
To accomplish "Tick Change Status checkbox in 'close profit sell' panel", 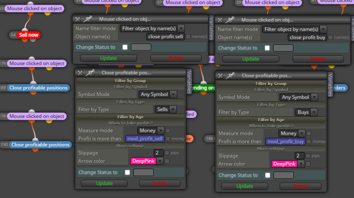I will click(125, 47).
